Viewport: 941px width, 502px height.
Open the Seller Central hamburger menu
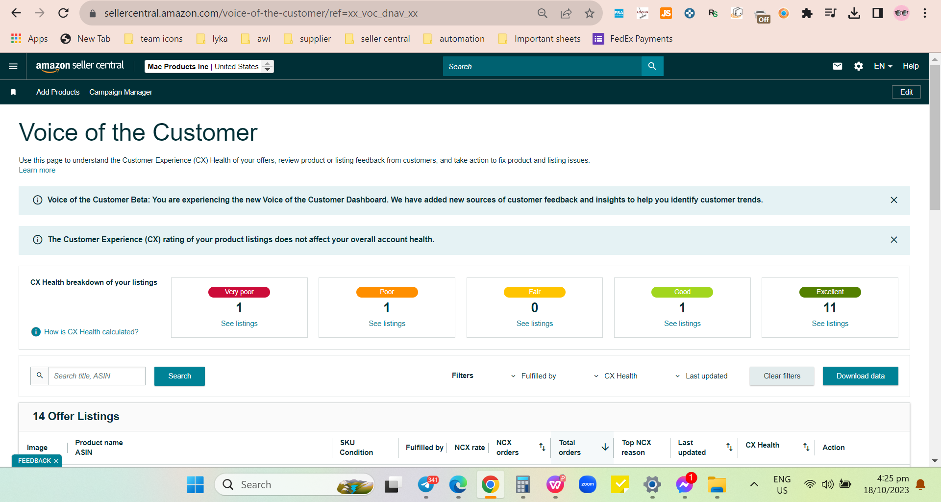click(x=13, y=66)
